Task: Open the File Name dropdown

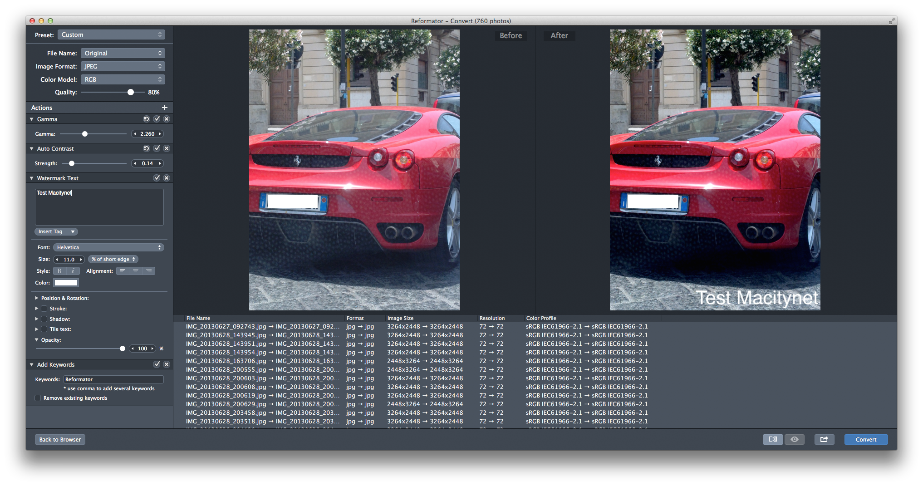Action: point(123,53)
